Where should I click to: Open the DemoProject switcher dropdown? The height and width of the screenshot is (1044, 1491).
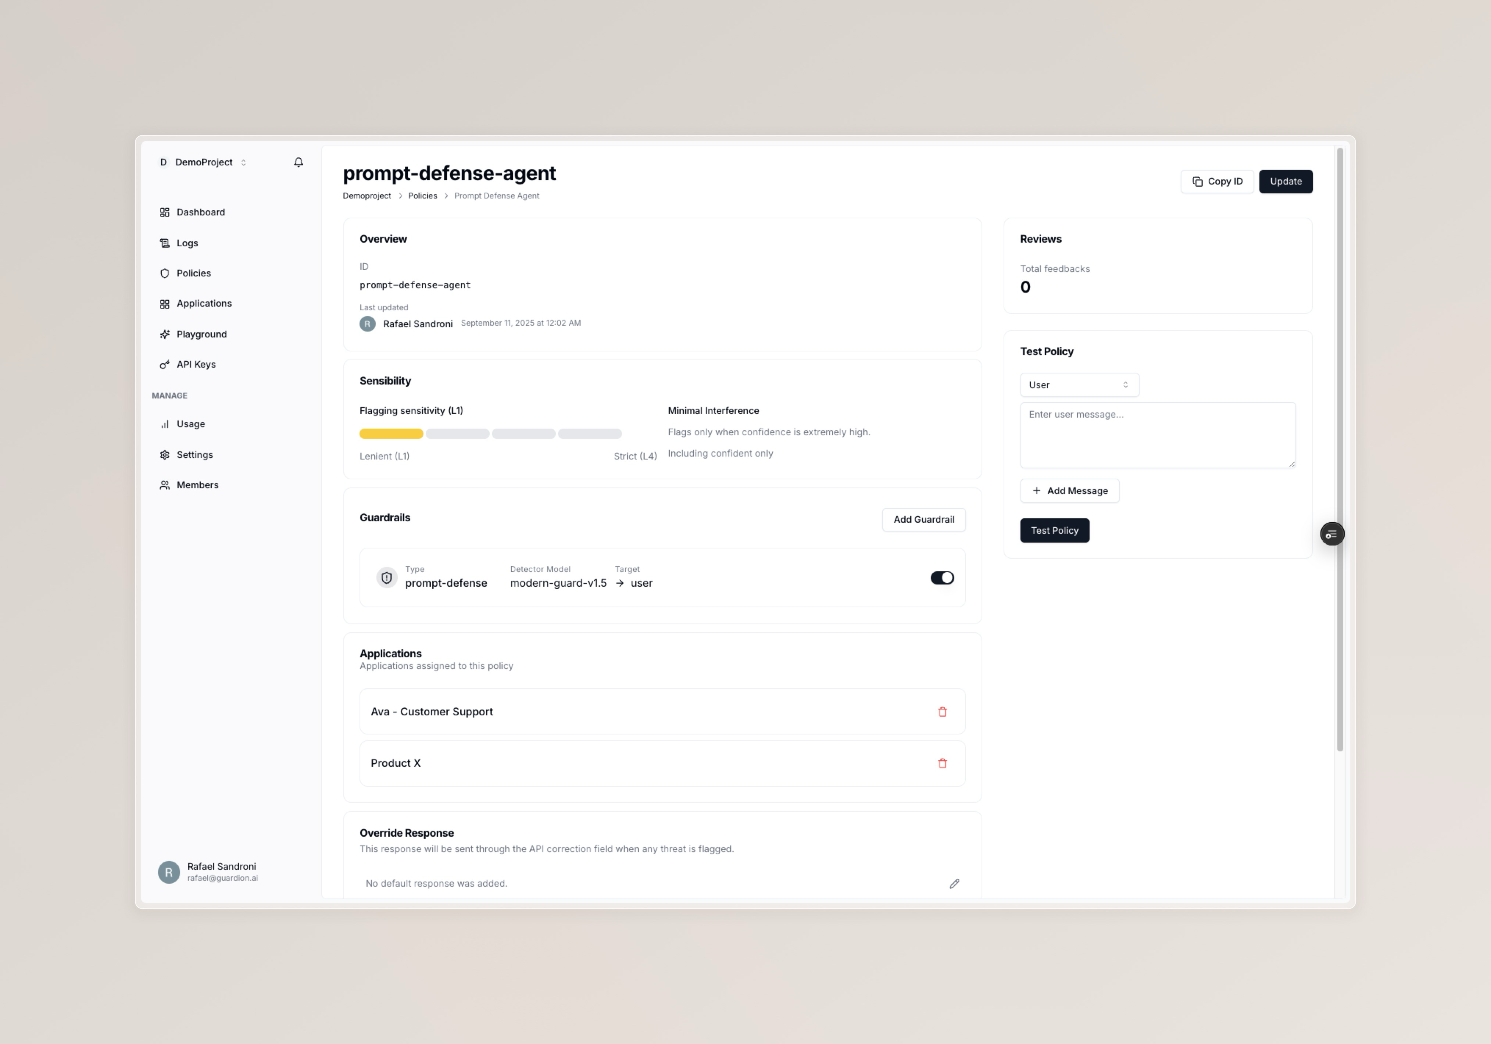coord(203,162)
